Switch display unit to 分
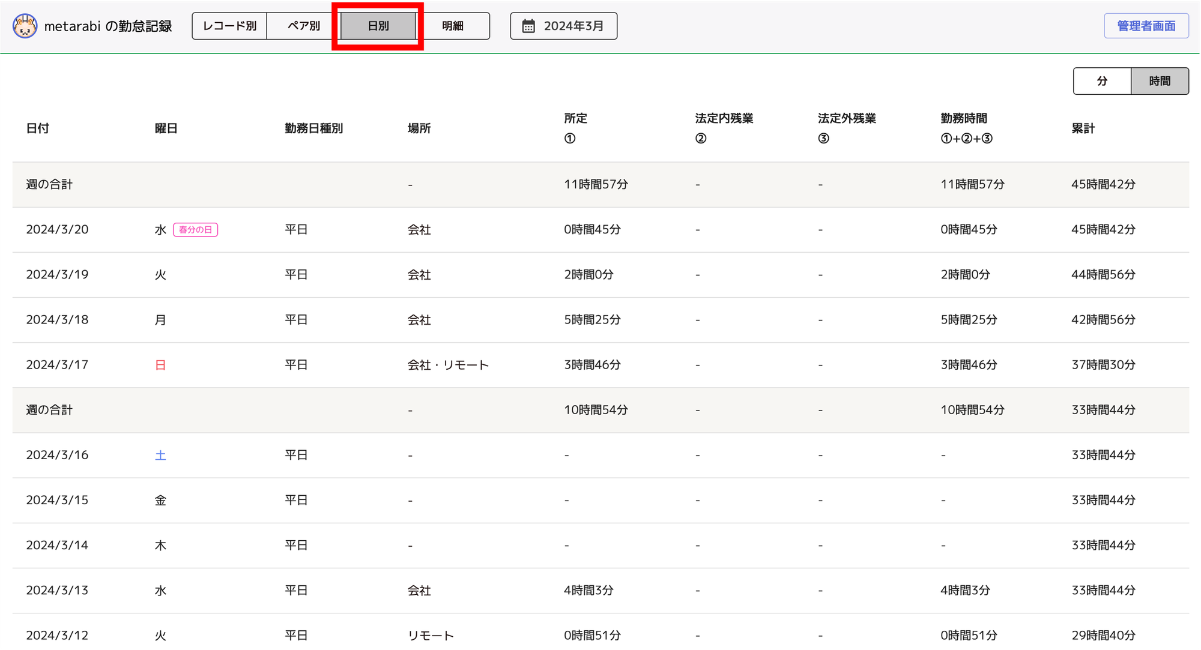The height and width of the screenshot is (650, 1201). pyautogui.click(x=1102, y=81)
